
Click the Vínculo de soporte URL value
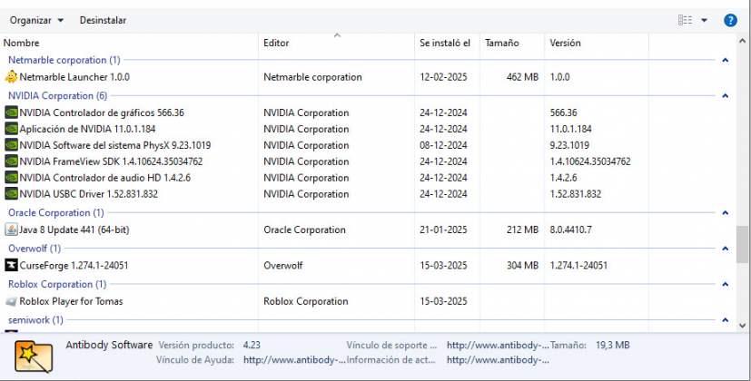point(498,345)
